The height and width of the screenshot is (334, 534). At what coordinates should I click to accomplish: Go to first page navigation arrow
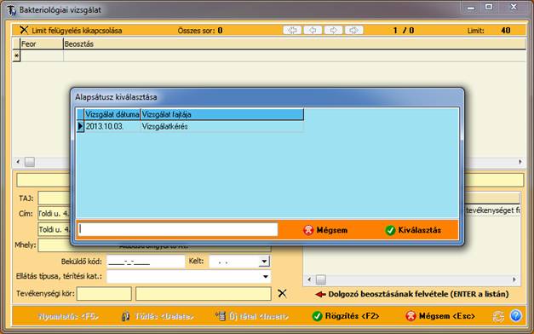tap(292, 31)
